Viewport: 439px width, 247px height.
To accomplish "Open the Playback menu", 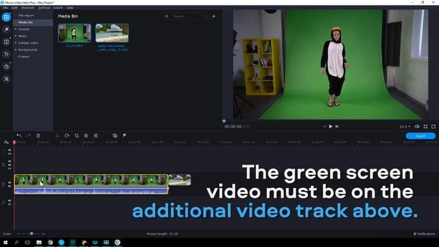I will point(27,8).
